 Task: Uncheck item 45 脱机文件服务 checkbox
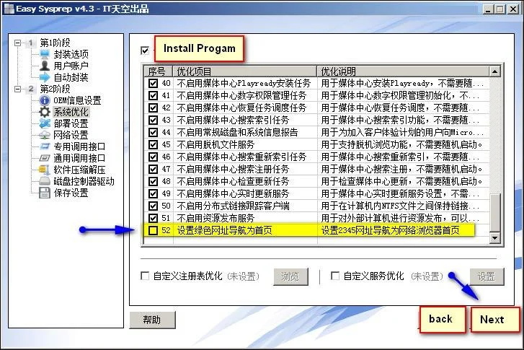153,144
